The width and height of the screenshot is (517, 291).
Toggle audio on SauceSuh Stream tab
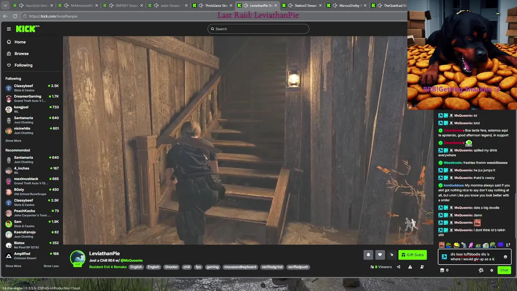pos(21,6)
